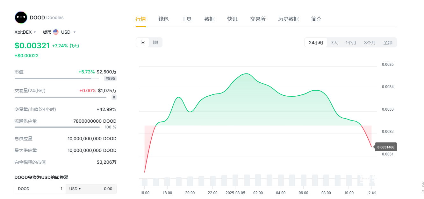Expand the XbitDEX exchange dropdown

tap(25, 32)
